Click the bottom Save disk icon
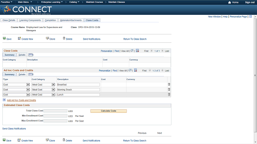This screenshot has width=257, height=144. pyautogui.click(x=4, y=140)
